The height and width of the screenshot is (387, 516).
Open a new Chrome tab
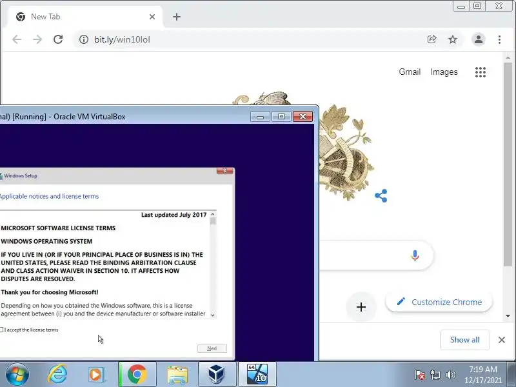(x=177, y=17)
